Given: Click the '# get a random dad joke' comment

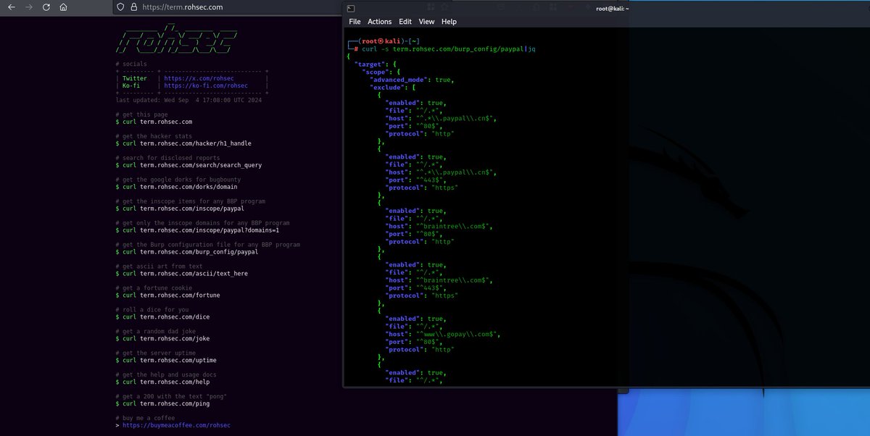Looking at the screenshot, I should click(156, 331).
